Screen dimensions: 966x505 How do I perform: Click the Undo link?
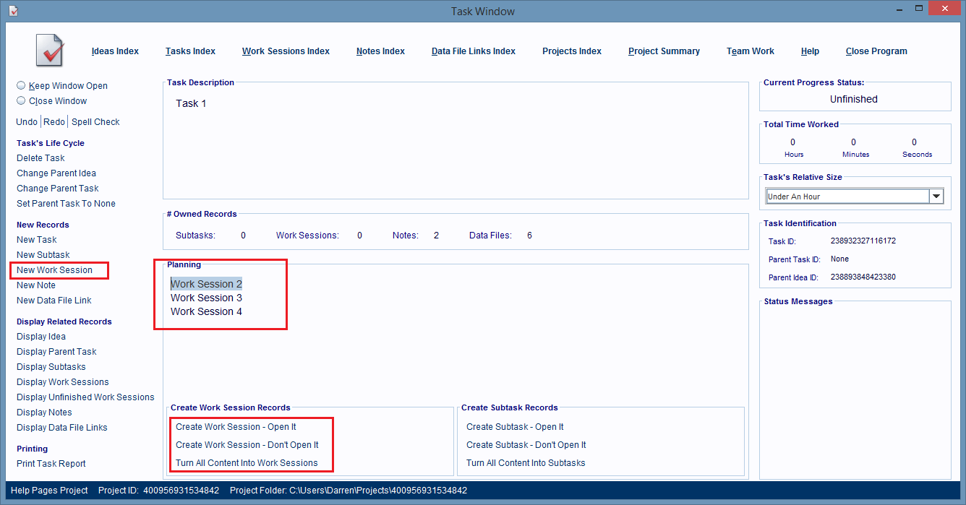(x=27, y=122)
